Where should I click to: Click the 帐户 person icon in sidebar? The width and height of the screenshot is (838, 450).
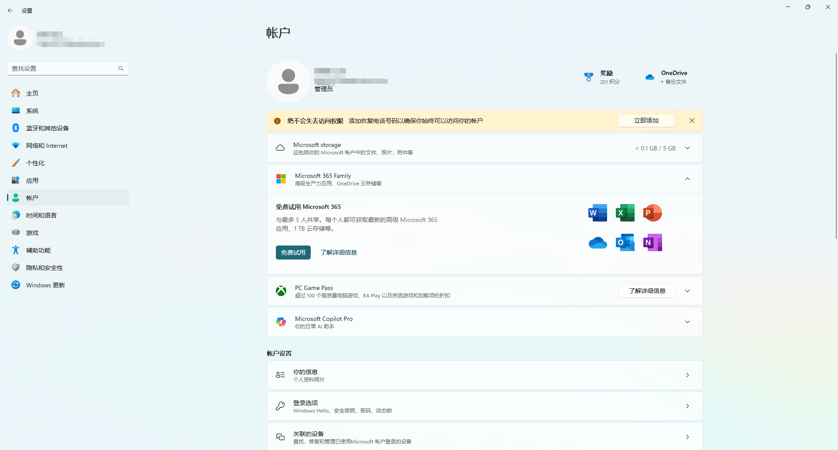(x=16, y=198)
